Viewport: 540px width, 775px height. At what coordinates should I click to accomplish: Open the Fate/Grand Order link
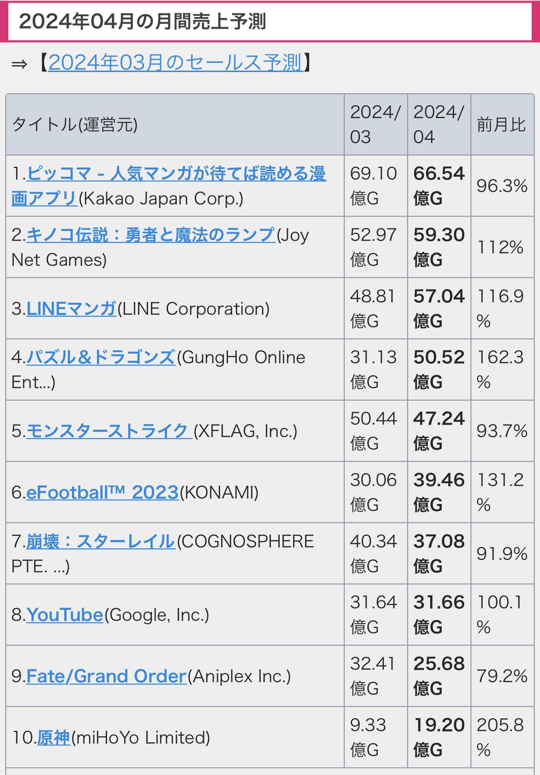[x=106, y=676]
